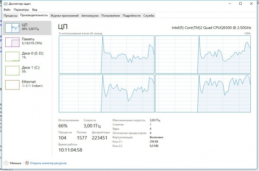Image resolution: width=259 pixels, height=171 pixels.
Task: Maximize the Task Manager window
Action: tap(240, 3)
